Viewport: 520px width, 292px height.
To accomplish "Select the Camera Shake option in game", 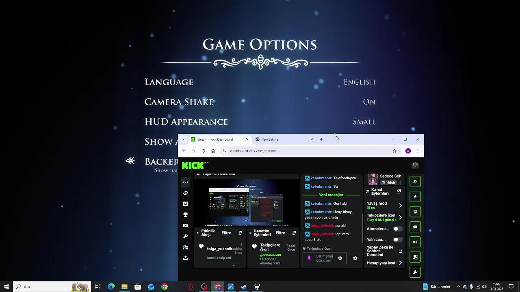I will click(179, 102).
